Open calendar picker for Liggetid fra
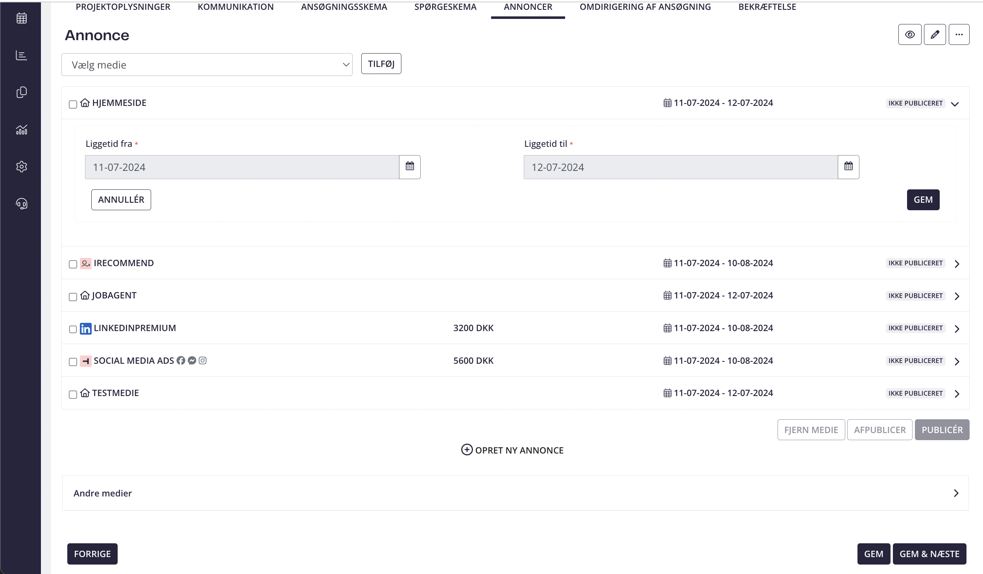The image size is (983, 574). 410,167
